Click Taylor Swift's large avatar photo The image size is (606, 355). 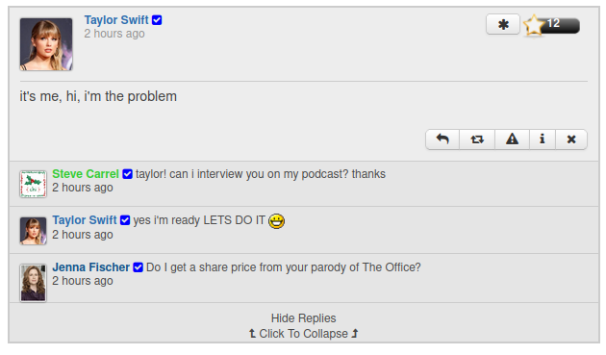point(46,44)
